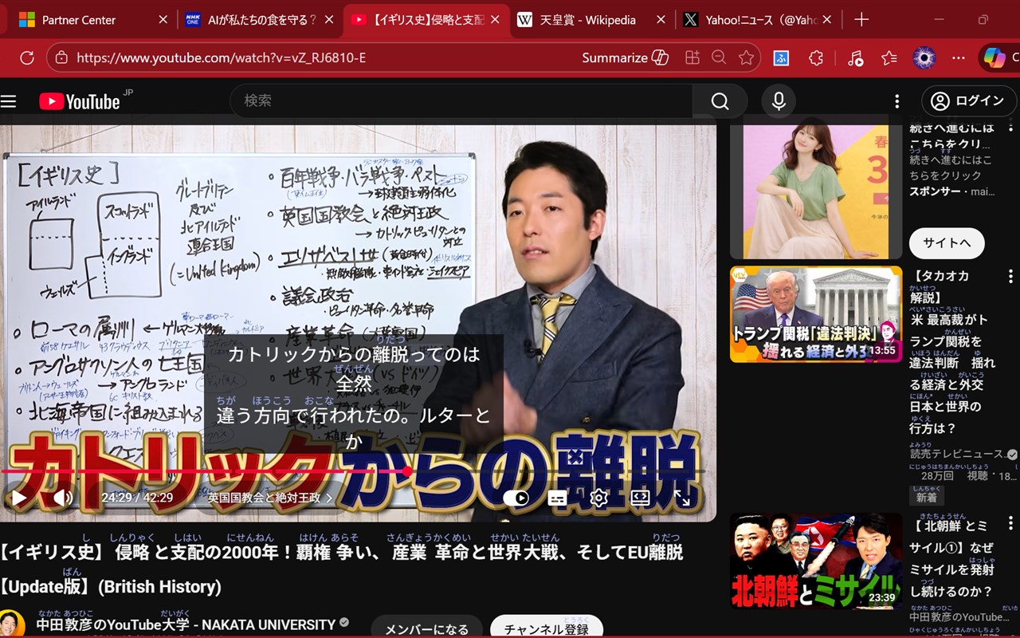Open YouTube settings three-dot menu

point(897,100)
